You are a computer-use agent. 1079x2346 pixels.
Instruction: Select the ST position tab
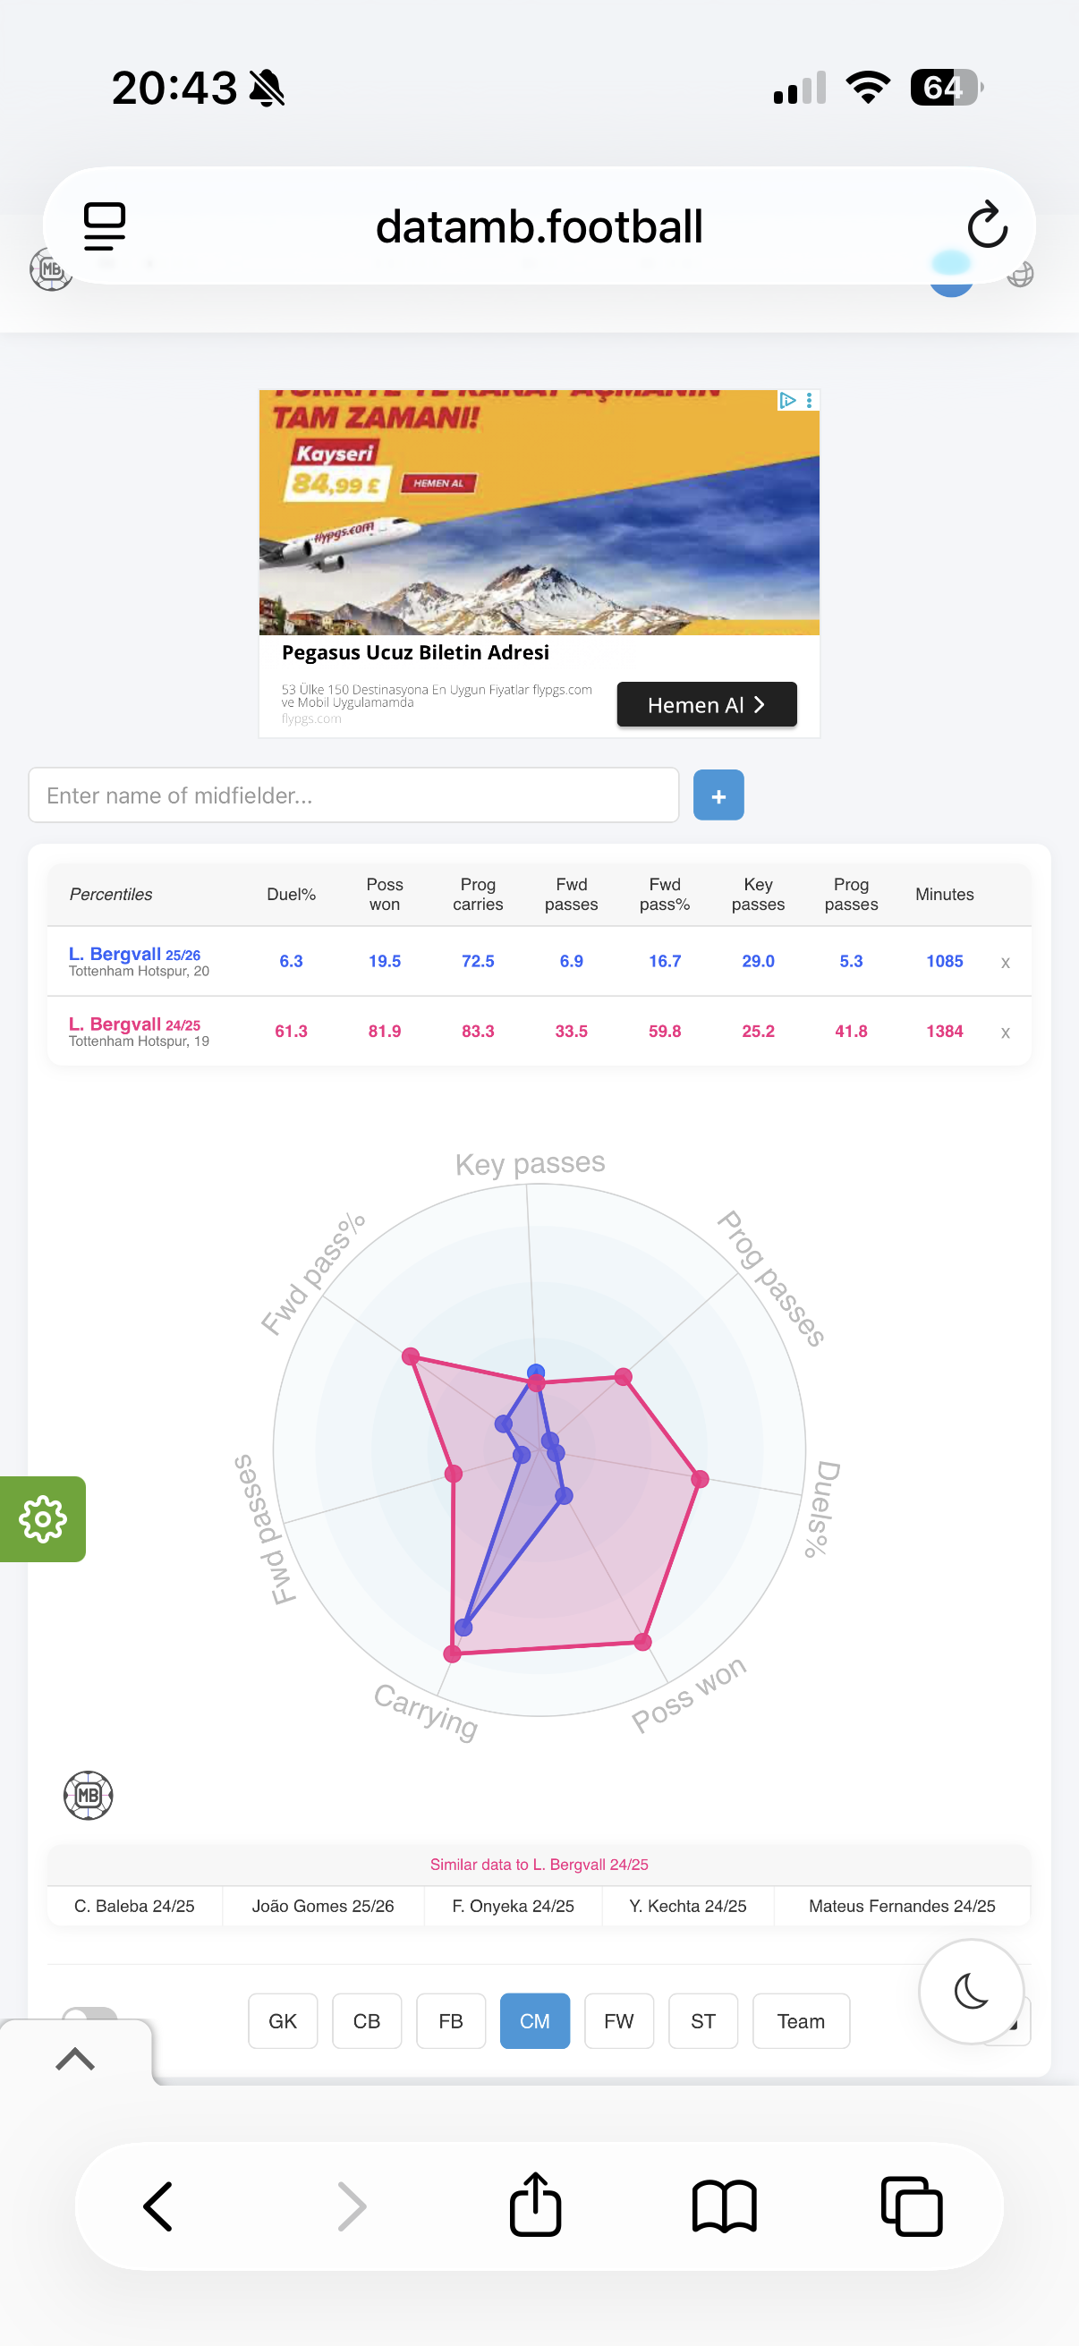pos(703,2021)
